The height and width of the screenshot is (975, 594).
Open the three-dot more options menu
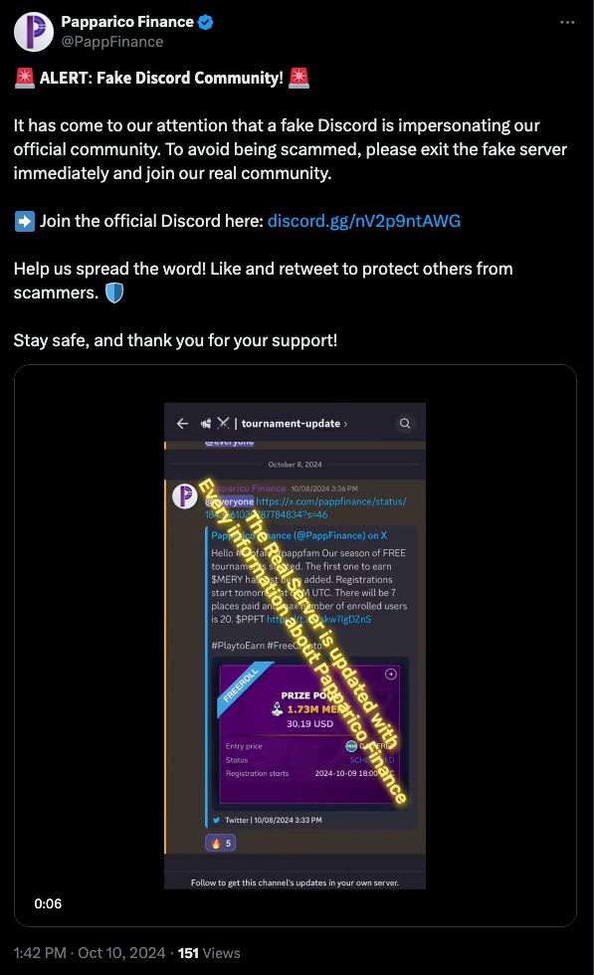(567, 22)
